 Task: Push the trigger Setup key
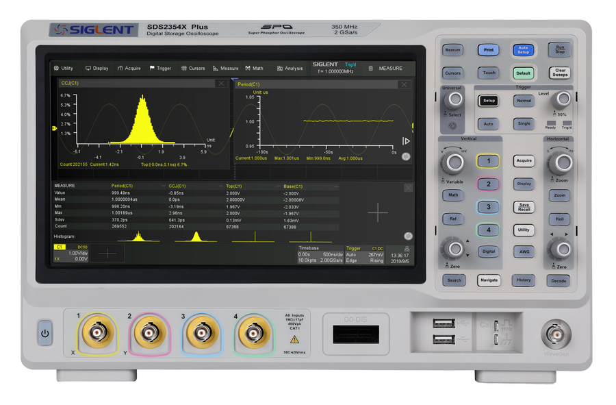(489, 101)
